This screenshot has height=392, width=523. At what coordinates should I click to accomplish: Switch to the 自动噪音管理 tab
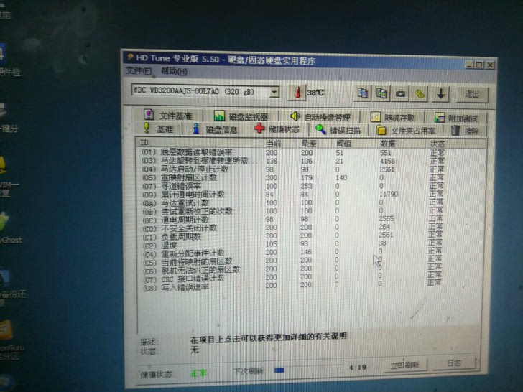(x=320, y=116)
